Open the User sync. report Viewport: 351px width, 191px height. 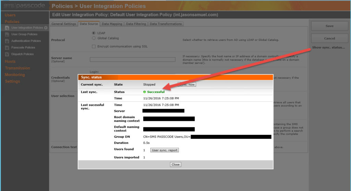(x=165, y=150)
